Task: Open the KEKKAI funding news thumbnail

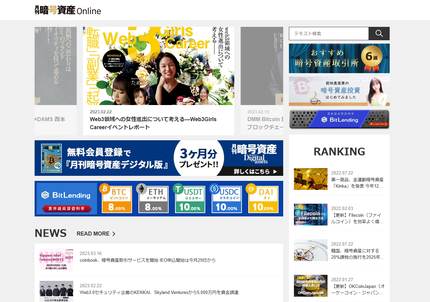Action: 56,291
